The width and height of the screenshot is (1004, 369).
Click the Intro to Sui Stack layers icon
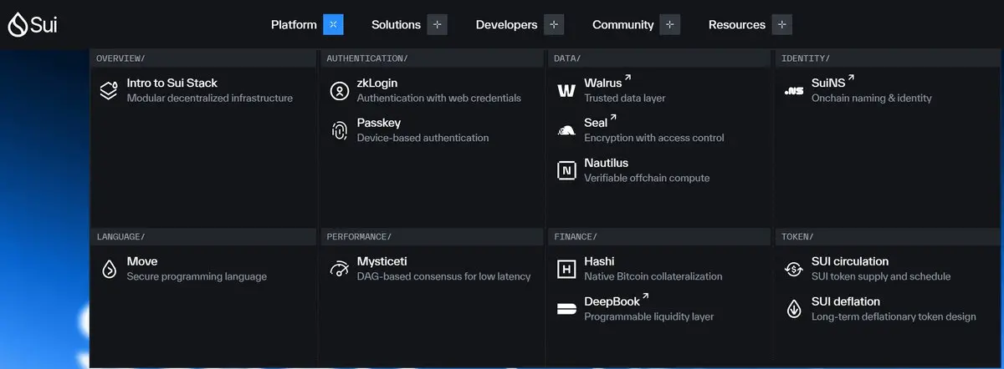pos(108,90)
